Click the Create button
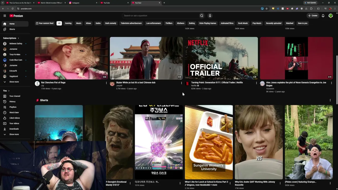 tap(313, 16)
